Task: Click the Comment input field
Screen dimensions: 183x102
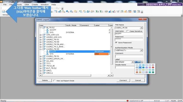Action: 129,56
